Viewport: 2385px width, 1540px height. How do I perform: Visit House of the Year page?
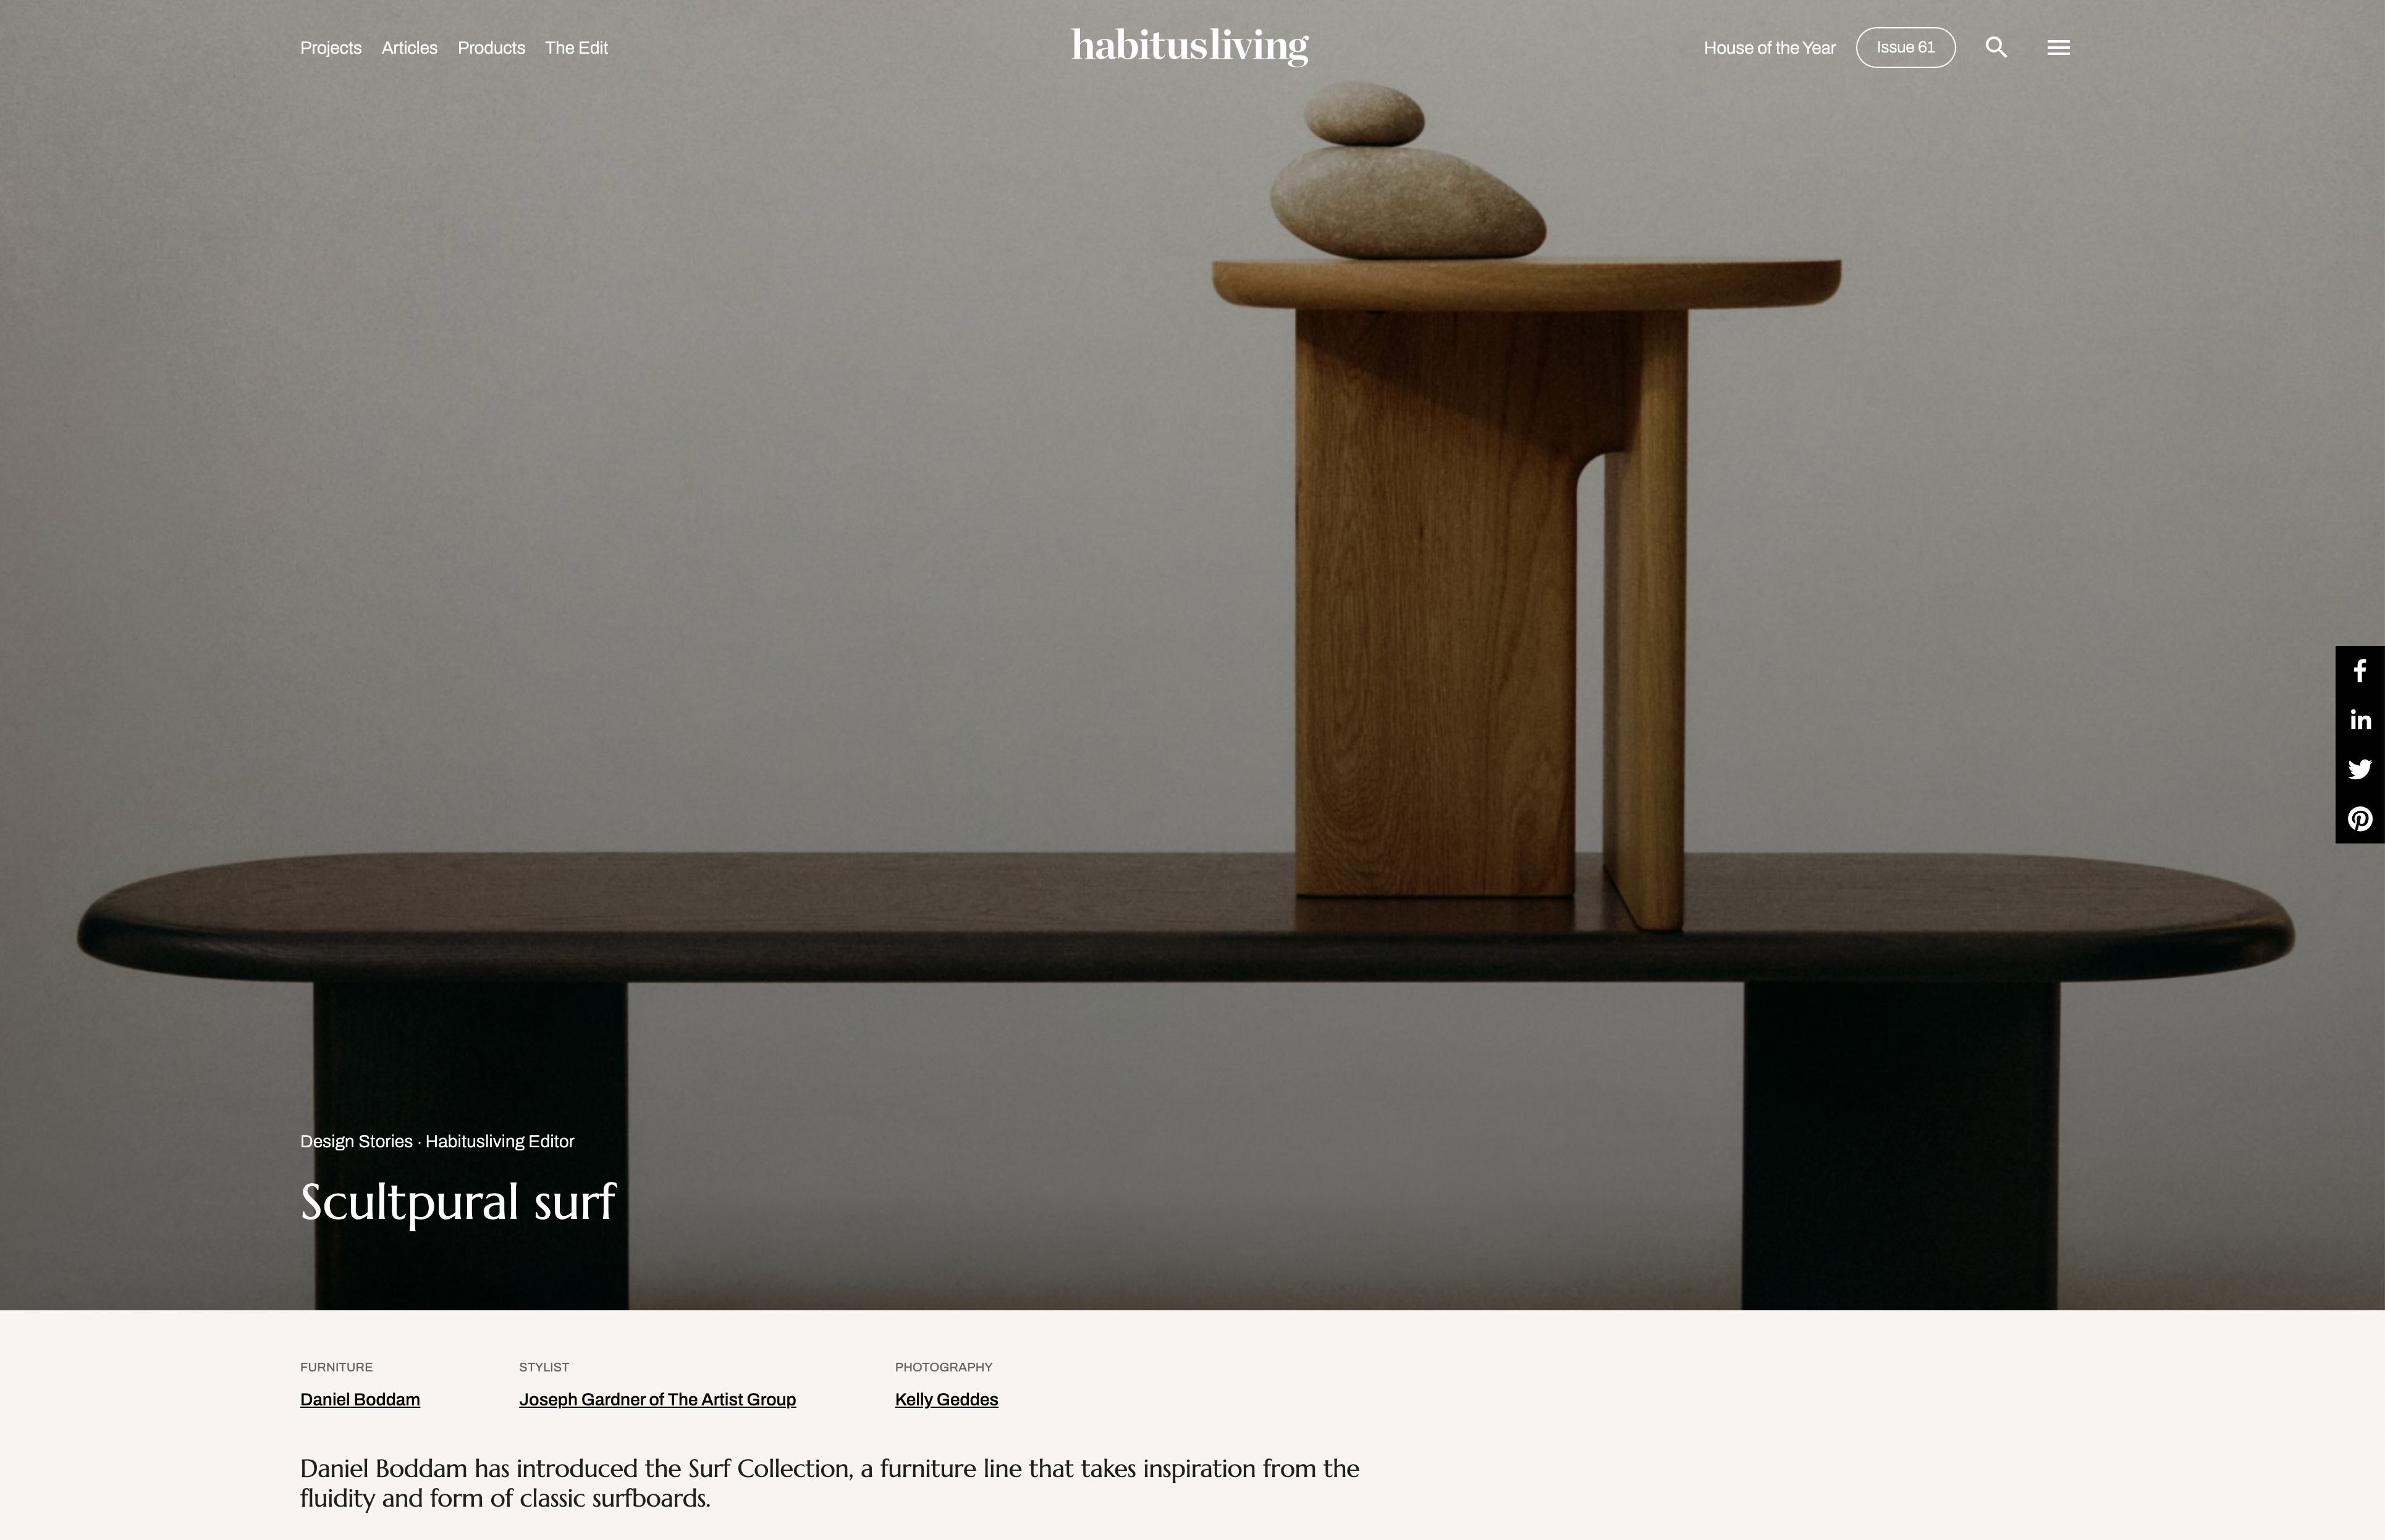click(1769, 48)
